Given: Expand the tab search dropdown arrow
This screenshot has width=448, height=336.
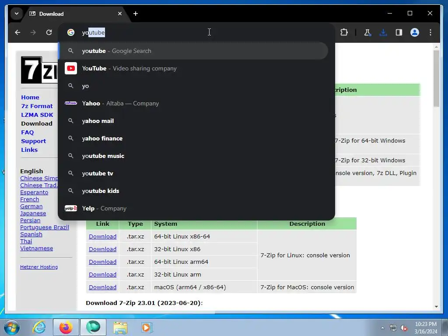Looking at the screenshot, I should point(17,14).
